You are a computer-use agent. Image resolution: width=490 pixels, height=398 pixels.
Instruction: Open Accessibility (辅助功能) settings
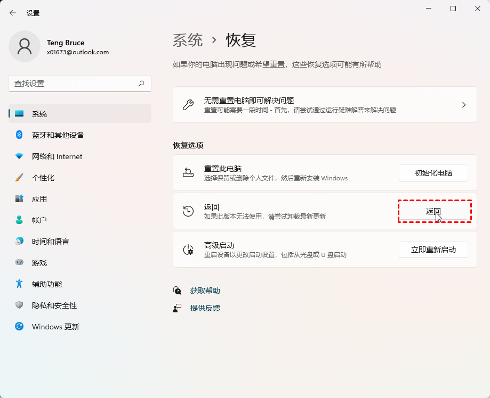click(46, 284)
